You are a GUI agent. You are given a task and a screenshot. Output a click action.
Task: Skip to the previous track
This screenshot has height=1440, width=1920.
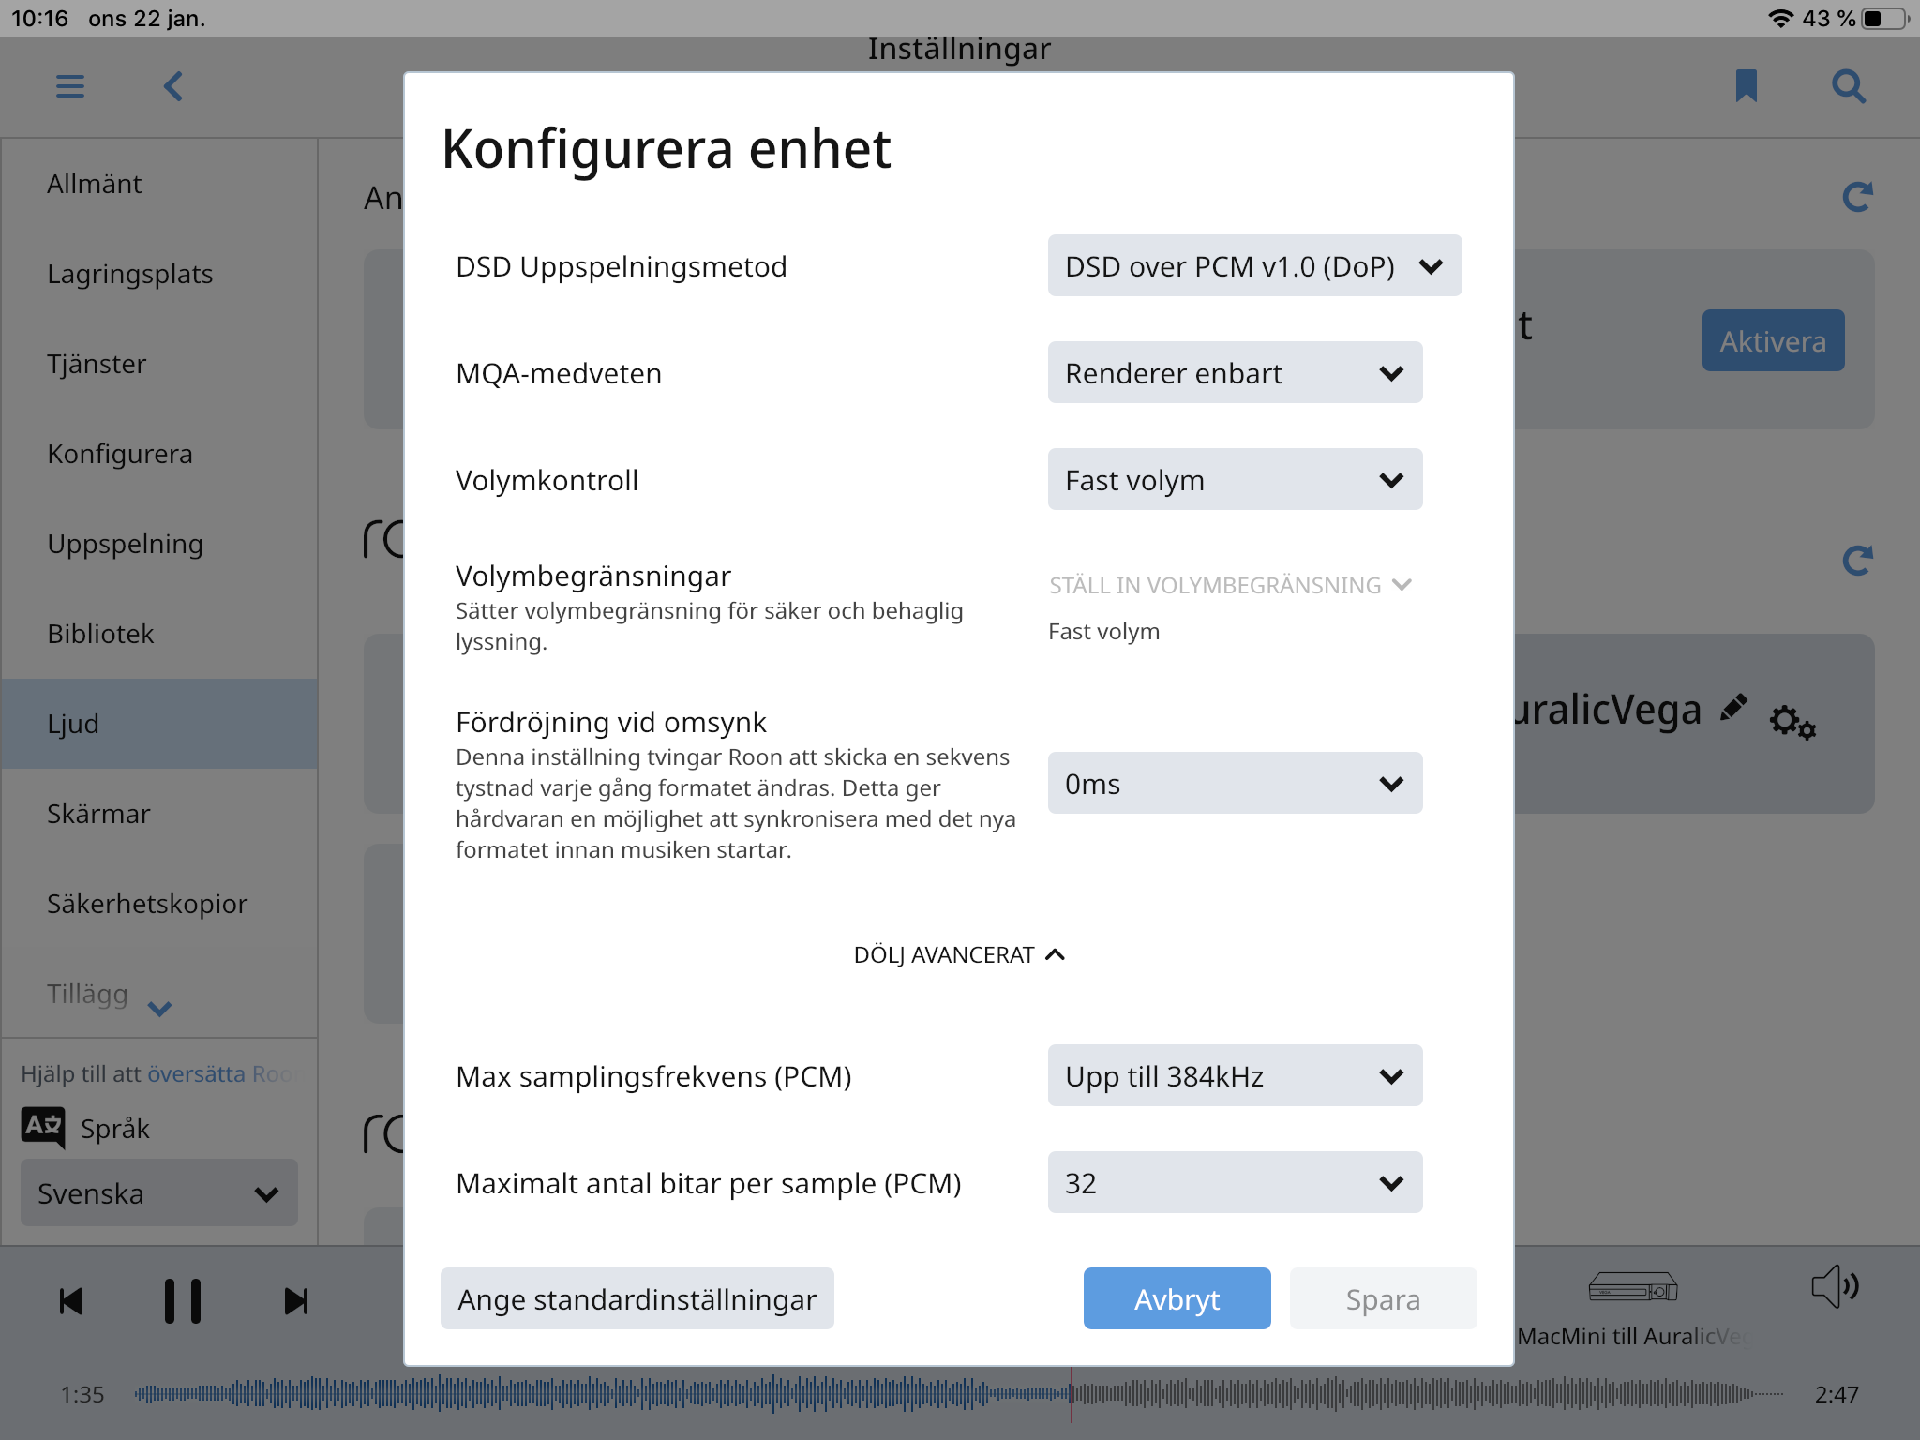pyautogui.click(x=71, y=1301)
